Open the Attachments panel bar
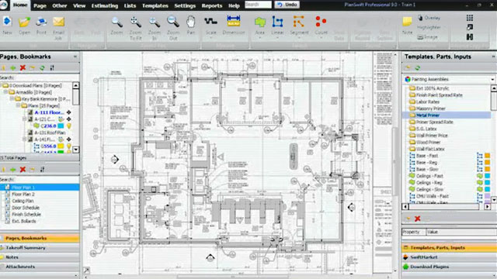Screen dimensions: 497x279 pyautogui.click(x=40, y=267)
